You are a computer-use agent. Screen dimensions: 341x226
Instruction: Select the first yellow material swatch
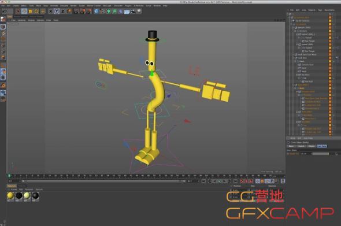[x=10, y=196]
